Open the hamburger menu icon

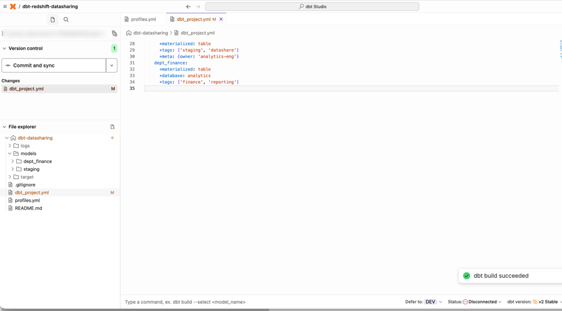5,7
